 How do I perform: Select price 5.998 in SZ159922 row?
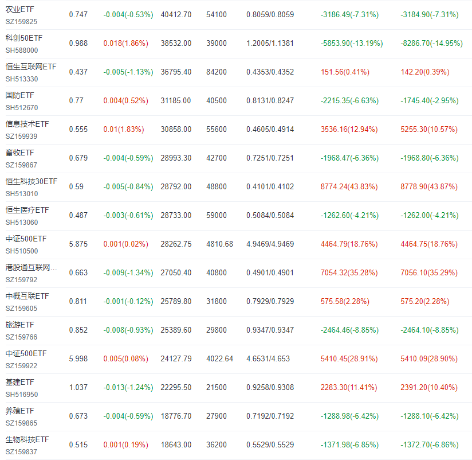click(x=78, y=358)
